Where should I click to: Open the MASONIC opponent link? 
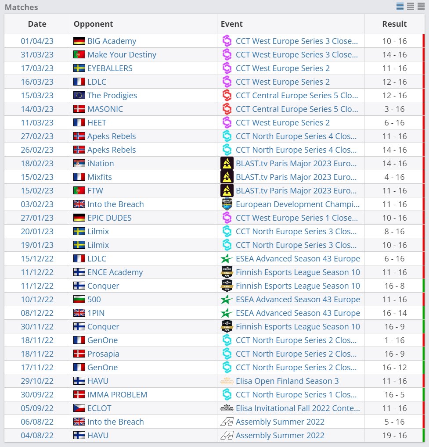coord(105,109)
